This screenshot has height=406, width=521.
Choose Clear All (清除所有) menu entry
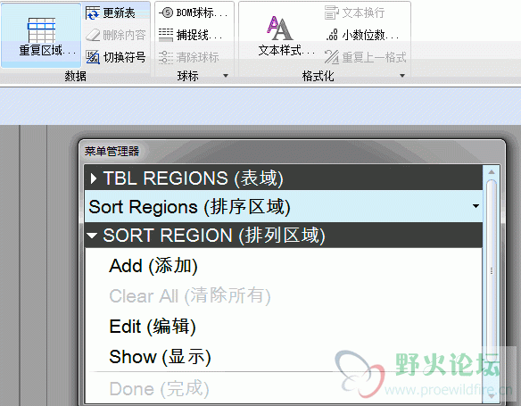[x=190, y=295]
